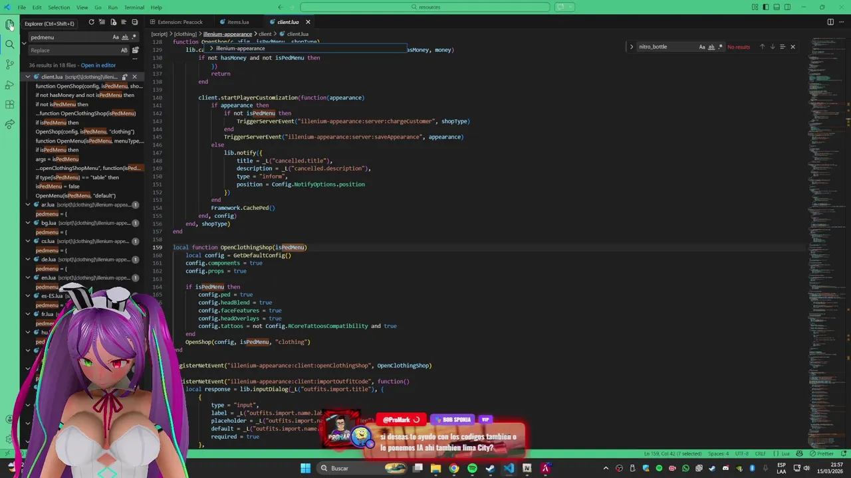The height and width of the screenshot is (478, 851).
Task: Refresh the search results
Action: (x=91, y=23)
